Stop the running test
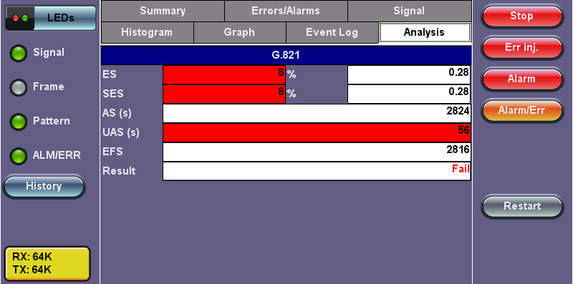Screen dimensions: 573x284 [x=522, y=16]
